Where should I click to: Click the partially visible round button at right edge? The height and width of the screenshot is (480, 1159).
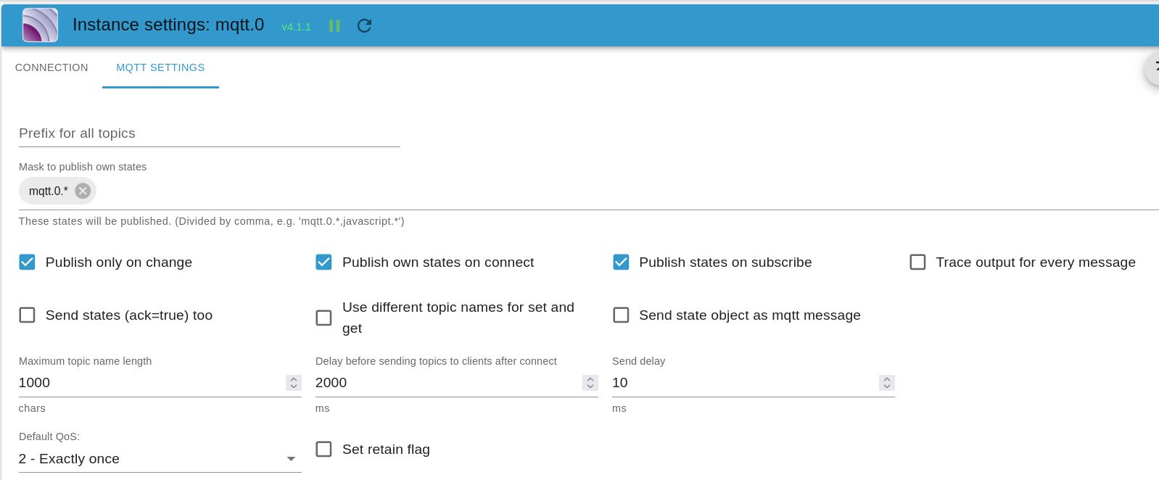tap(1153, 68)
